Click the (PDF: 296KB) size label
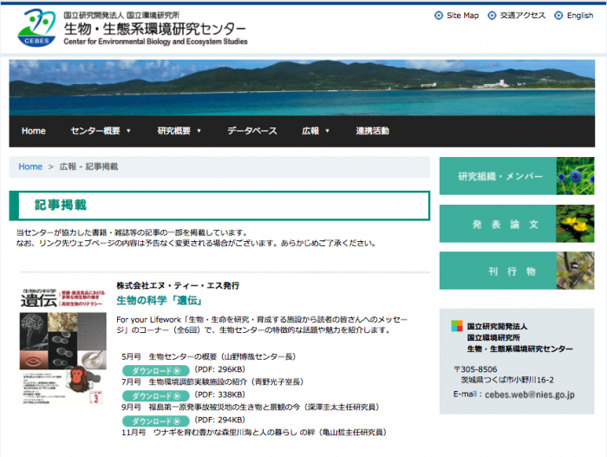 [220, 369]
